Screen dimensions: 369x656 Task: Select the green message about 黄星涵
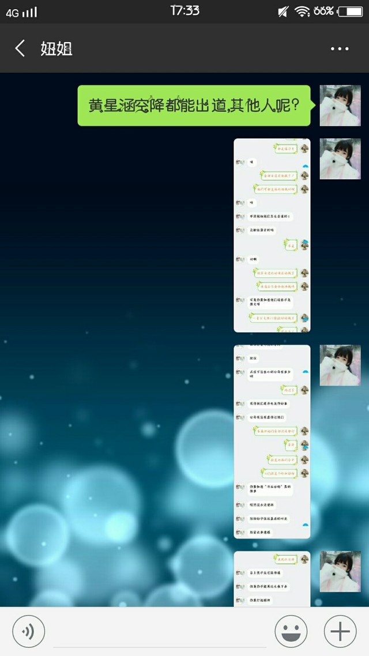point(194,105)
